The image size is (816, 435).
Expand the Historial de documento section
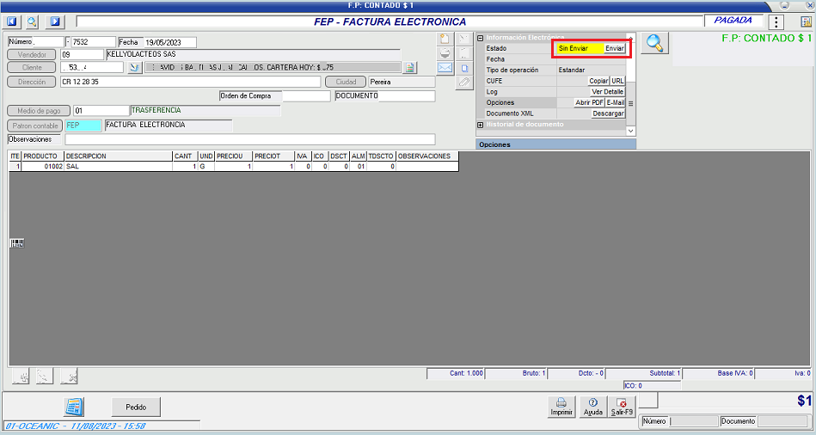(481, 125)
